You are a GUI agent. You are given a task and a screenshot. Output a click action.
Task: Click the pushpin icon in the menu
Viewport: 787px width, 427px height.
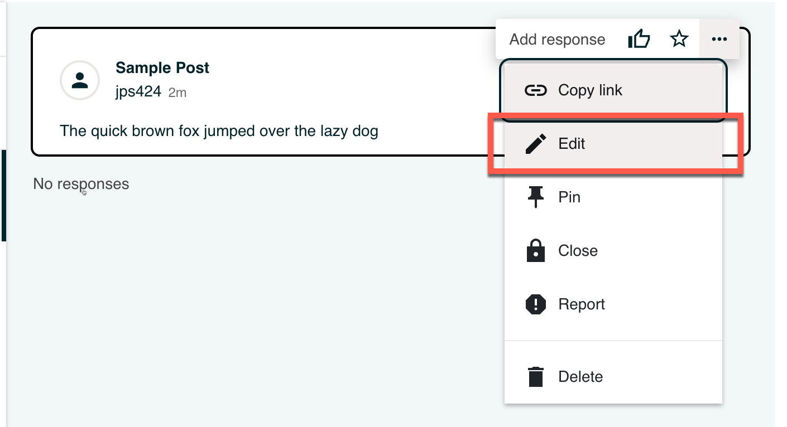point(536,197)
